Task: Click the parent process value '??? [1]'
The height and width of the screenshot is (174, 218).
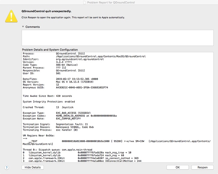Action: [61, 68]
